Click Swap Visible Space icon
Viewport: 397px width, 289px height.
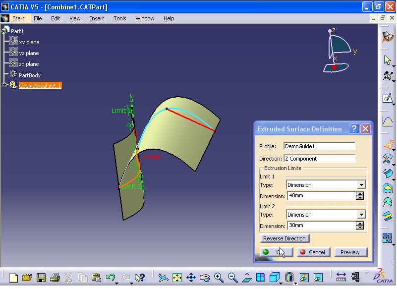tap(318, 278)
